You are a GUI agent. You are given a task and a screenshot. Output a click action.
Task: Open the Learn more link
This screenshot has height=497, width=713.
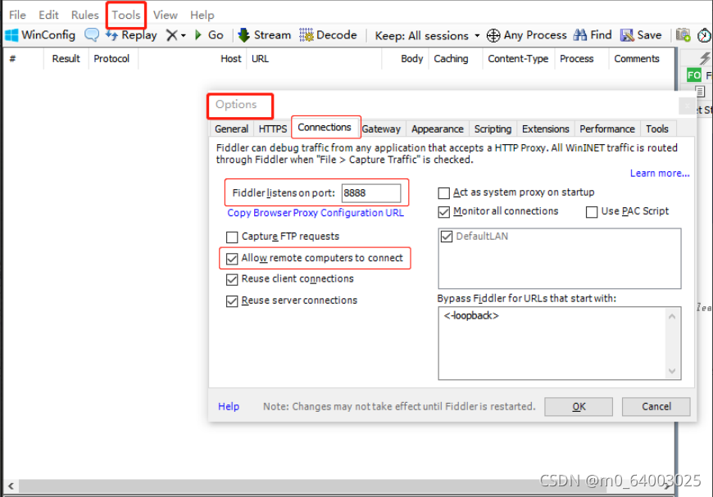coord(660,174)
